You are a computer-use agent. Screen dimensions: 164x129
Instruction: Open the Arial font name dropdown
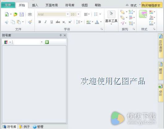(68, 14)
